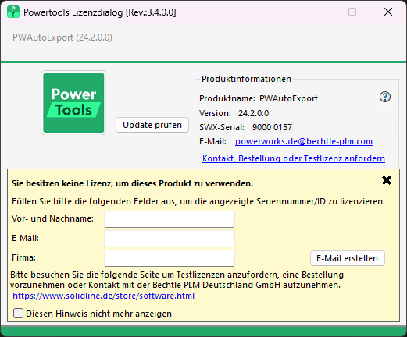This screenshot has width=407, height=337.
Task: Click the bold no-license warning heading
Action: 132,183
